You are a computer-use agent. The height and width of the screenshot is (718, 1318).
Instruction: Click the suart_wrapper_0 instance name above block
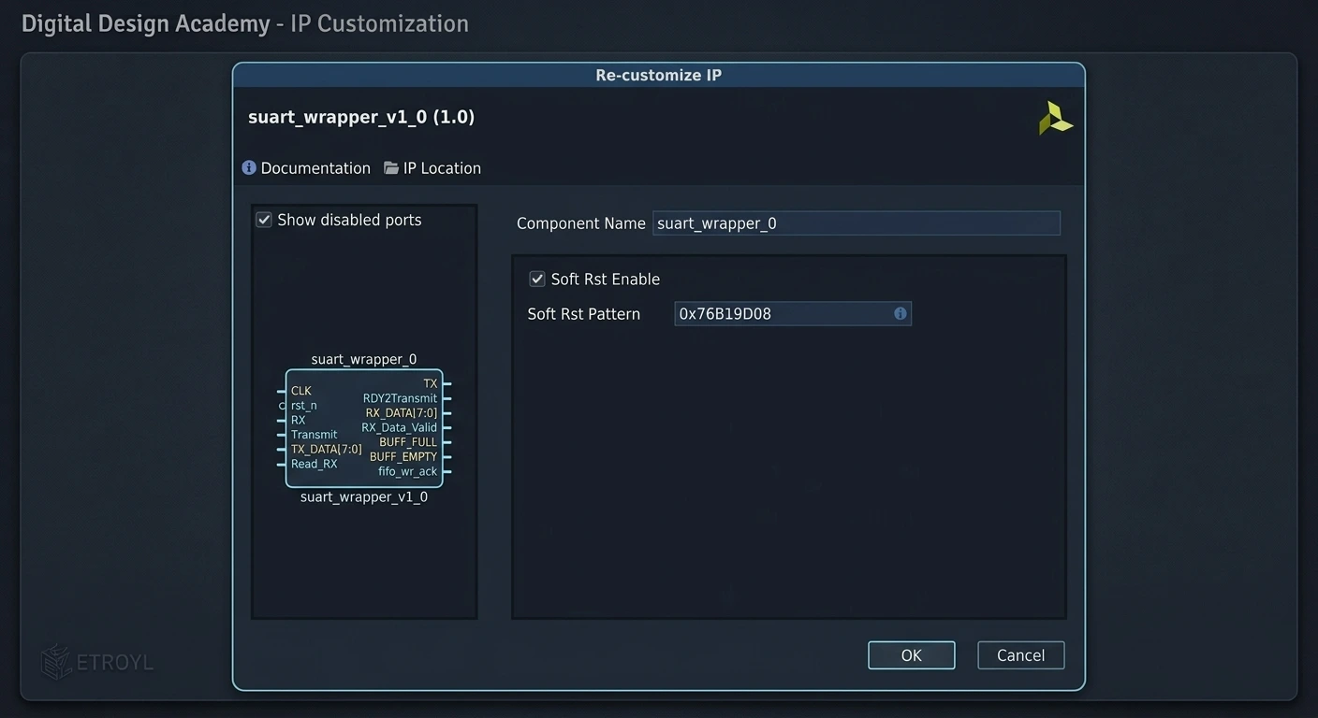pos(364,359)
